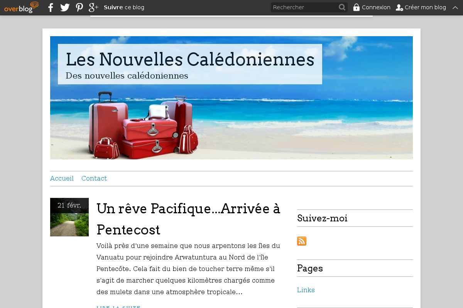Collapse the top bar with chevron
The height and width of the screenshot is (308, 463).
[x=455, y=7]
